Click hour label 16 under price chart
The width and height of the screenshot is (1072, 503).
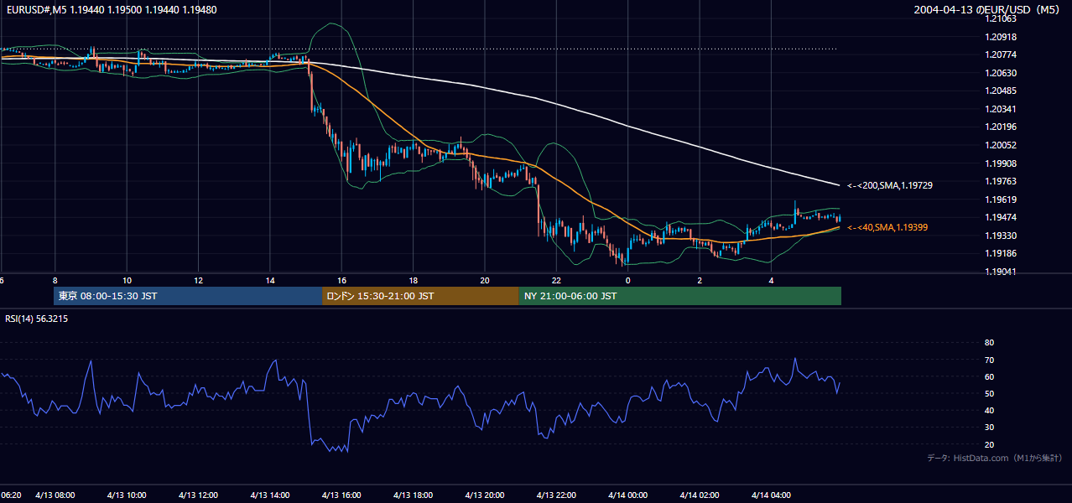coord(341,280)
